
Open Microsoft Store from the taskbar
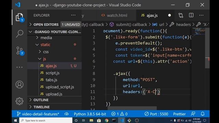coord(99,120)
